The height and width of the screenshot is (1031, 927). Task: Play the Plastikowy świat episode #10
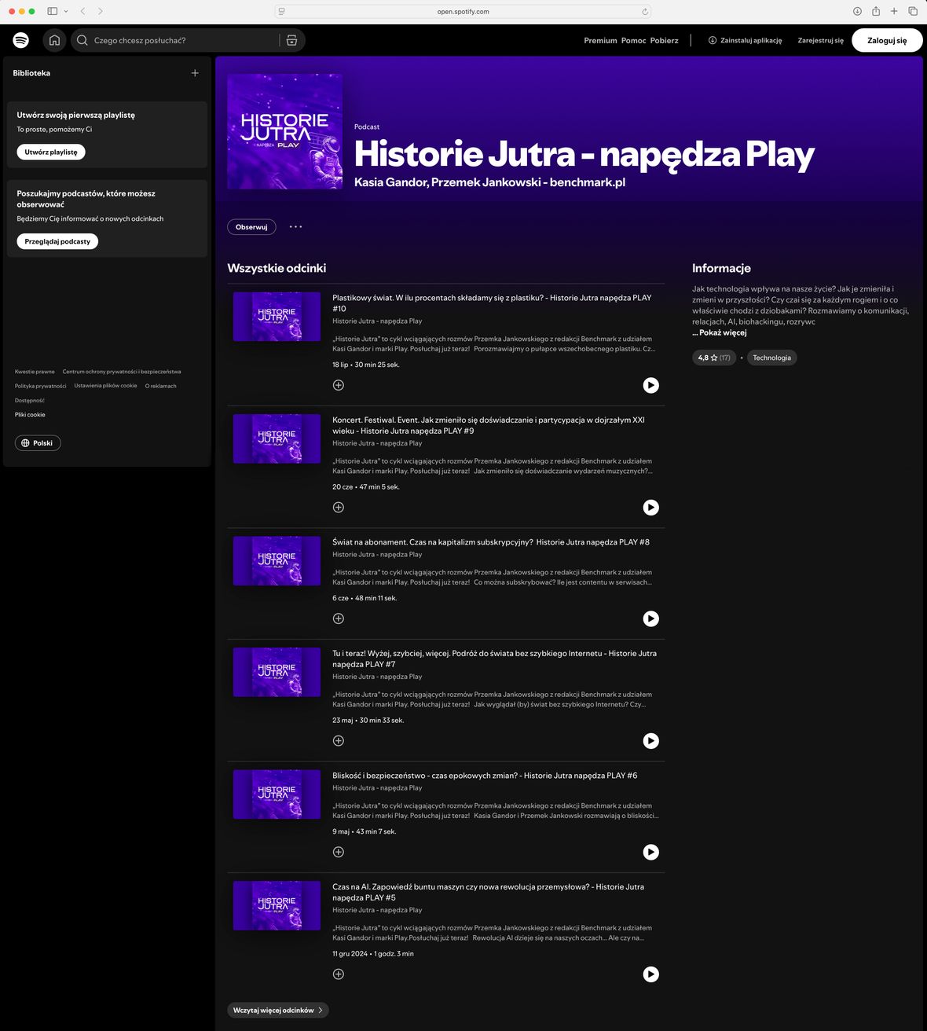(x=650, y=385)
